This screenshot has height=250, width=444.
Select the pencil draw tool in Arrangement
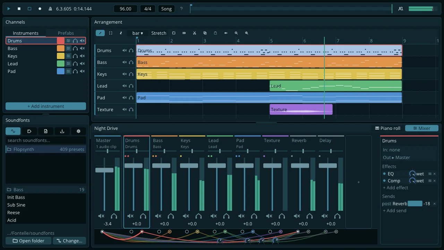100,33
